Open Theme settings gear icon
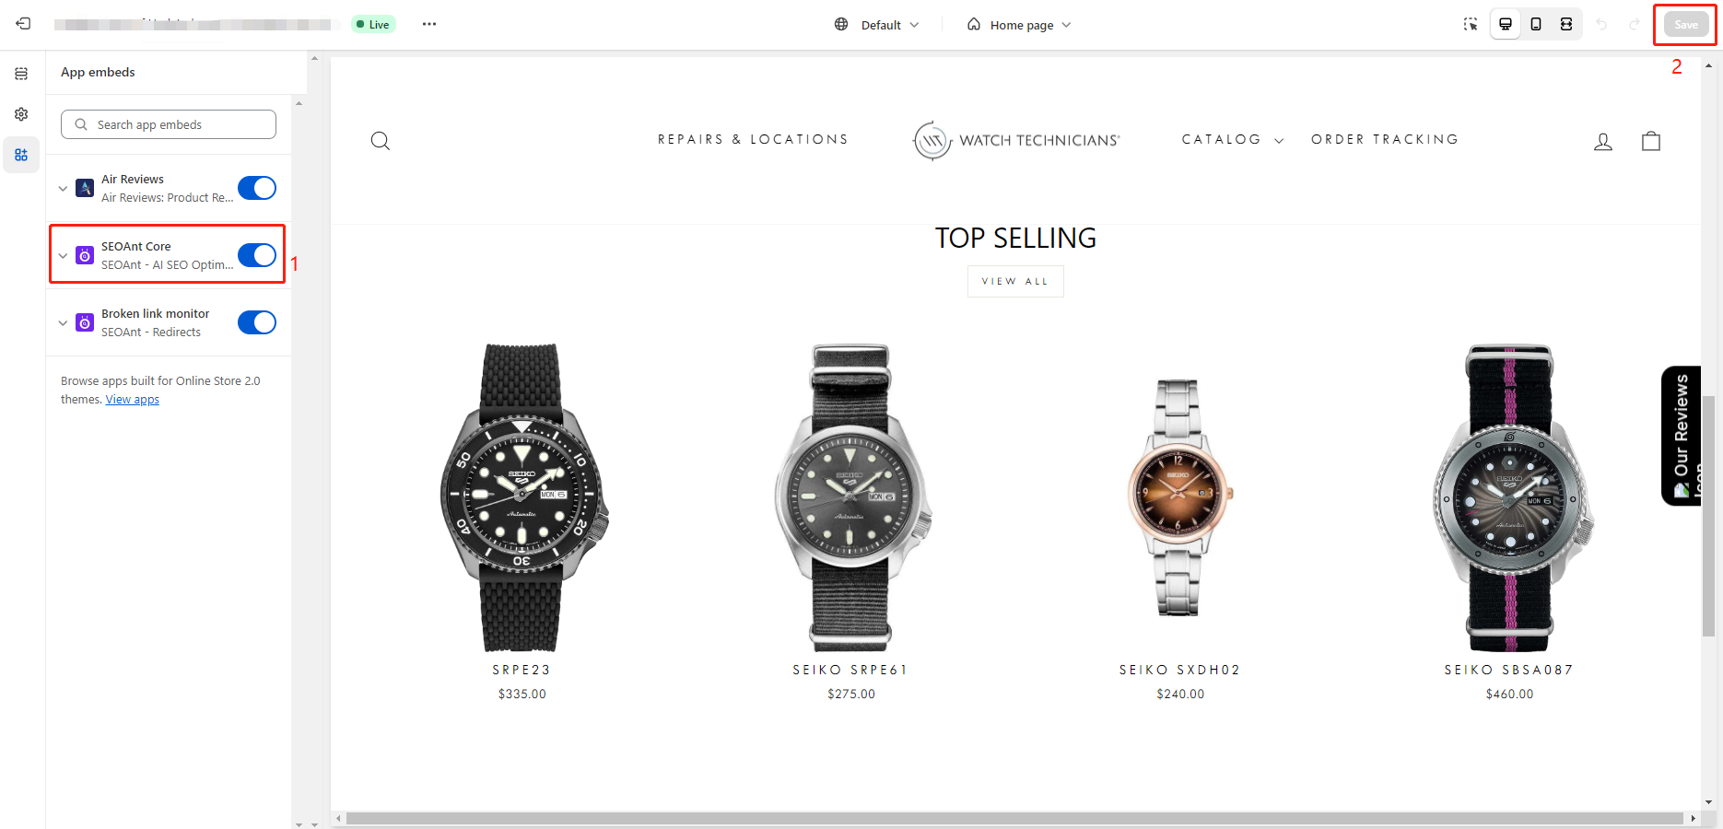The width and height of the screenshot is (1723, 829). point(21,114)
